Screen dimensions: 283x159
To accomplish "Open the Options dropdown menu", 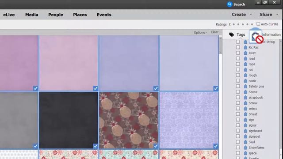I will pos(200,32).
